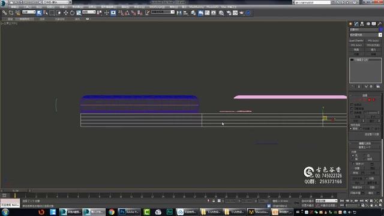The width and height of the screenshot is (384, 216).
Task: Switch to the Modify command panel tab
Action: pyautogui.click(x=356, y=24)
